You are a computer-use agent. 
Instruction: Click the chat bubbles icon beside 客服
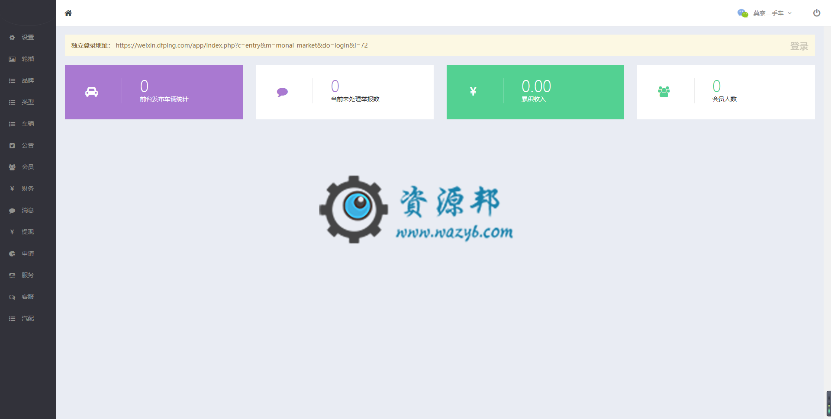pos(12,297)
